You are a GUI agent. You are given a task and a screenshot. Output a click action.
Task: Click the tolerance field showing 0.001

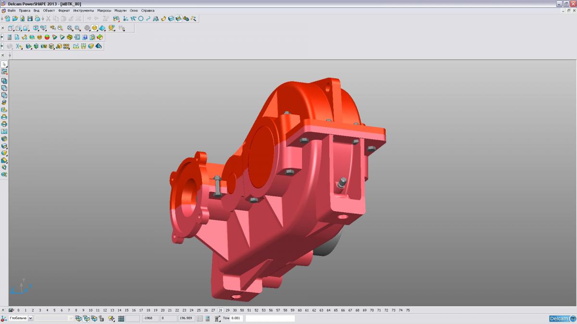237,318
